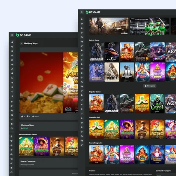Viewport: 176px width, 176px height.
Task: Open Point Blank in Popular Games
Action: (x=112, y=103)
